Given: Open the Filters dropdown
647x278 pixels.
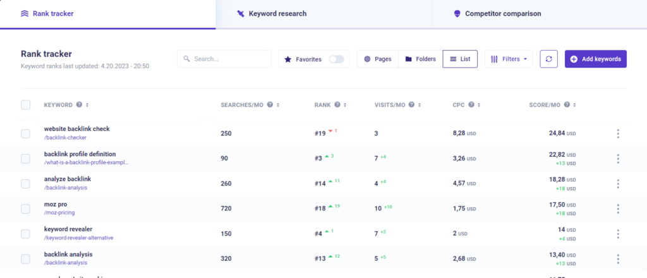Looking at the screenshot, I should [x=509, y=59].
